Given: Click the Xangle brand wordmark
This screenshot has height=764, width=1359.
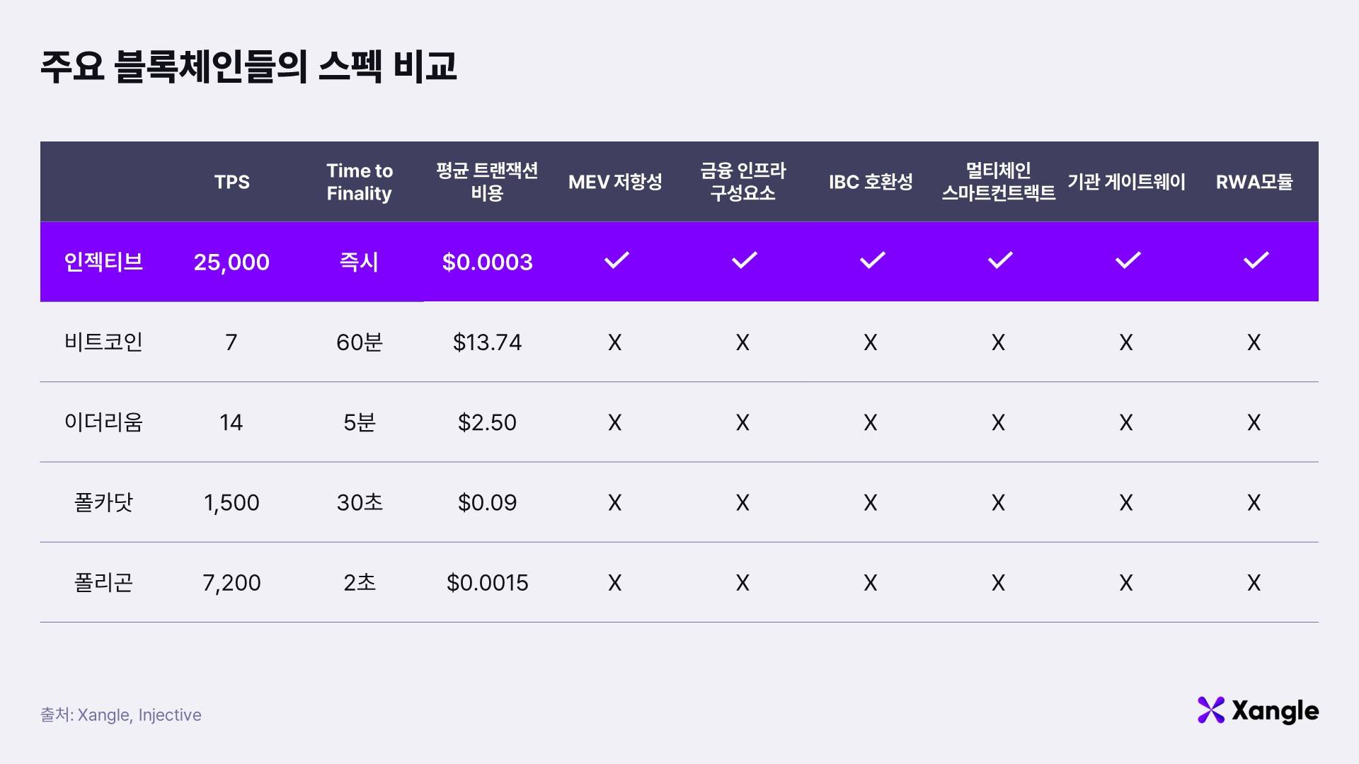Looking at the screenshot, I should [1275, 711].
